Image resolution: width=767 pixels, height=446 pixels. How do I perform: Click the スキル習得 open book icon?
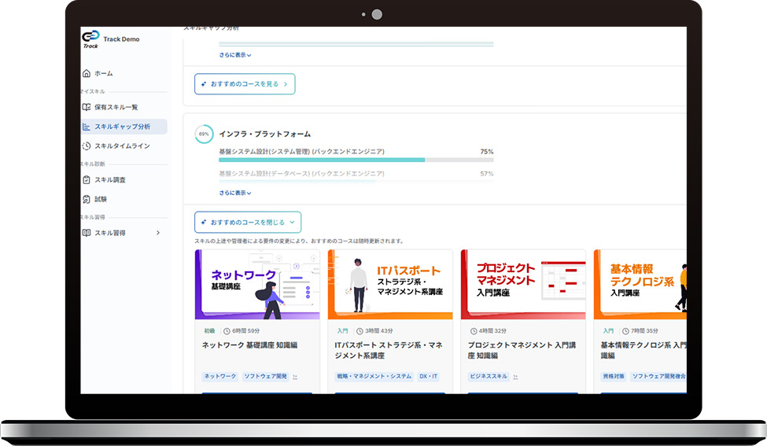(87, 233)
